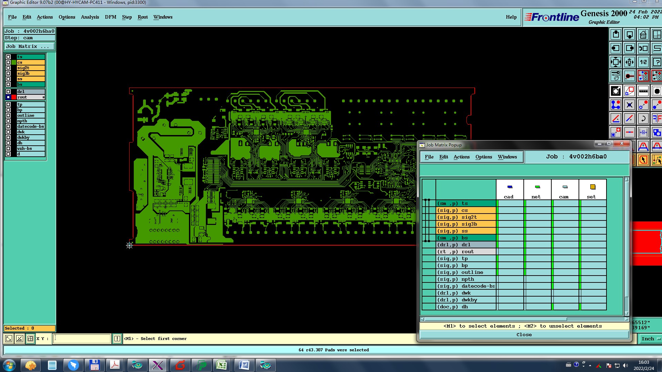Click the Close button in popup
Image resolution: width=662 pixels, height=372 pixels.
524,334
